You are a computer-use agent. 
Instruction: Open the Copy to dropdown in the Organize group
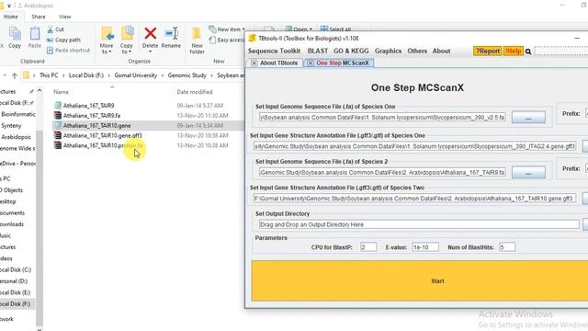pos(127,40)
